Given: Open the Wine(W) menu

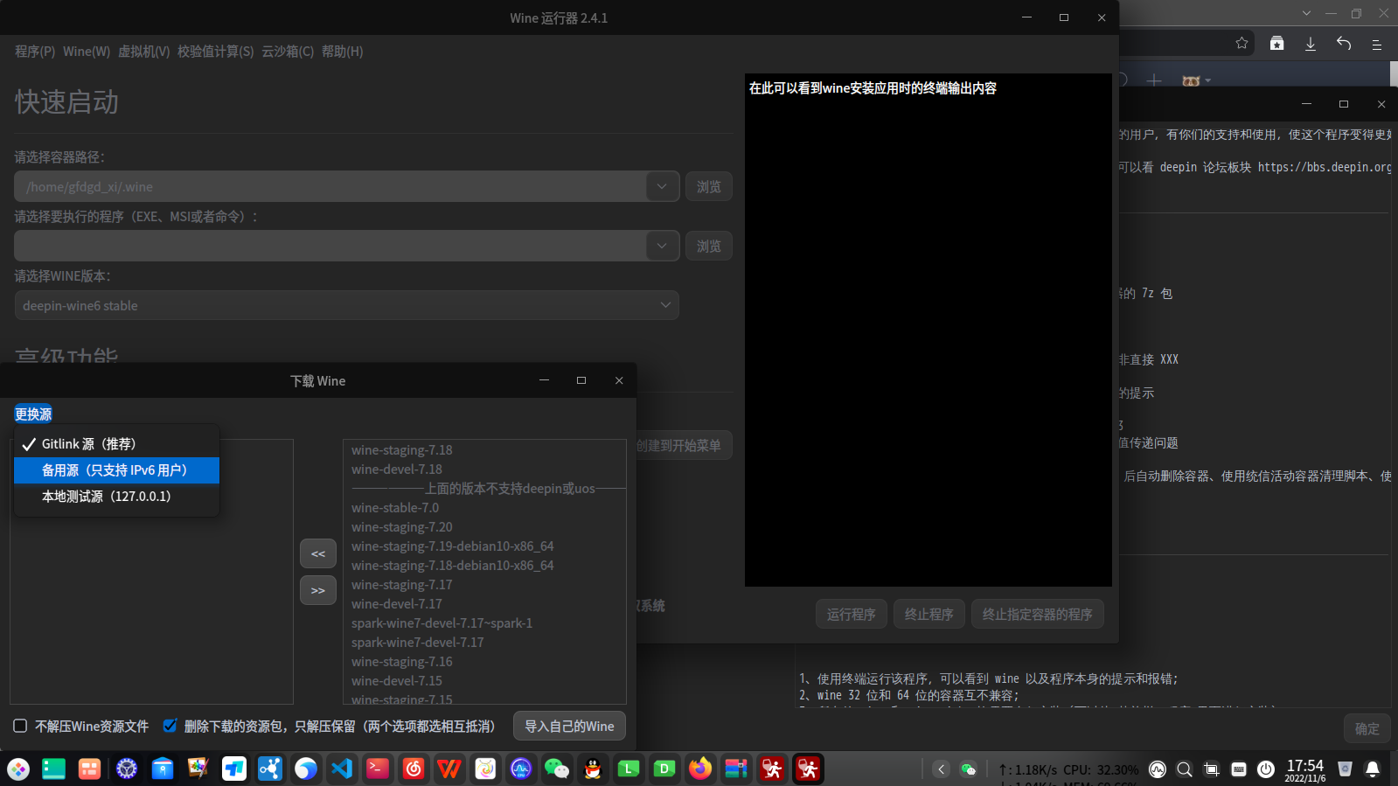Looking at the screenshot, I should pyautogui.click(x=87, y=52).
